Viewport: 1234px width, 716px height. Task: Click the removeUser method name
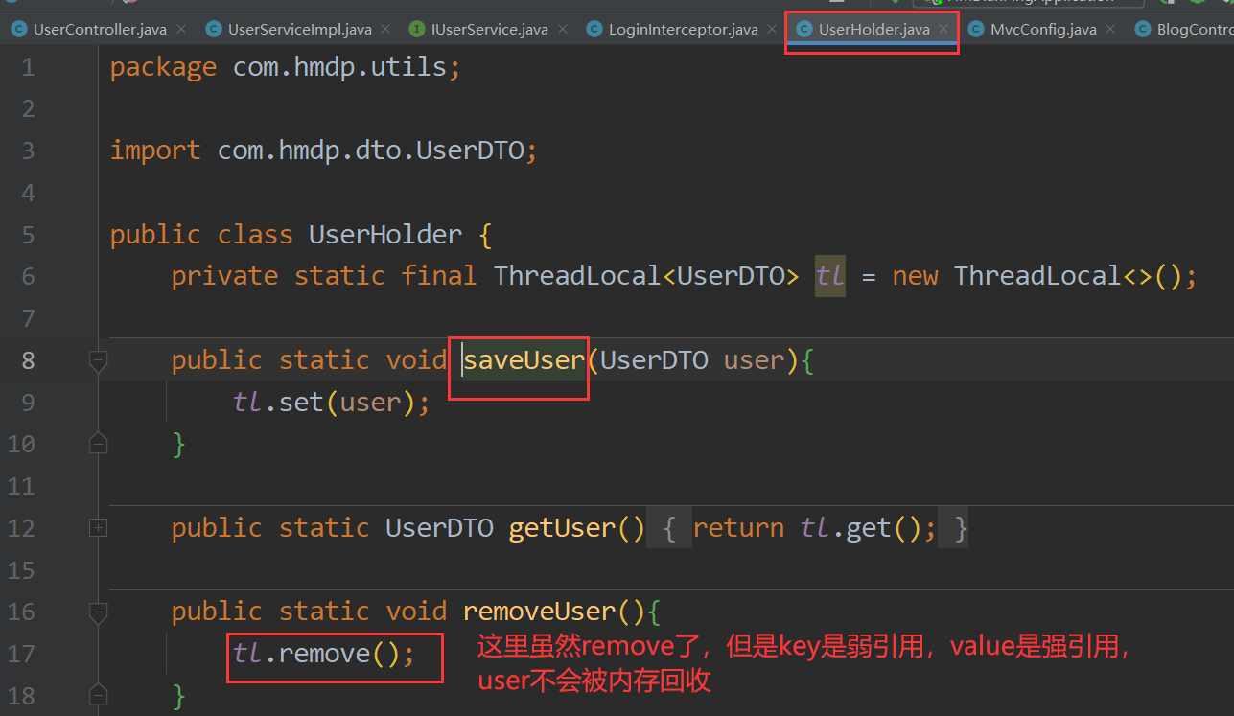point(539,612)
